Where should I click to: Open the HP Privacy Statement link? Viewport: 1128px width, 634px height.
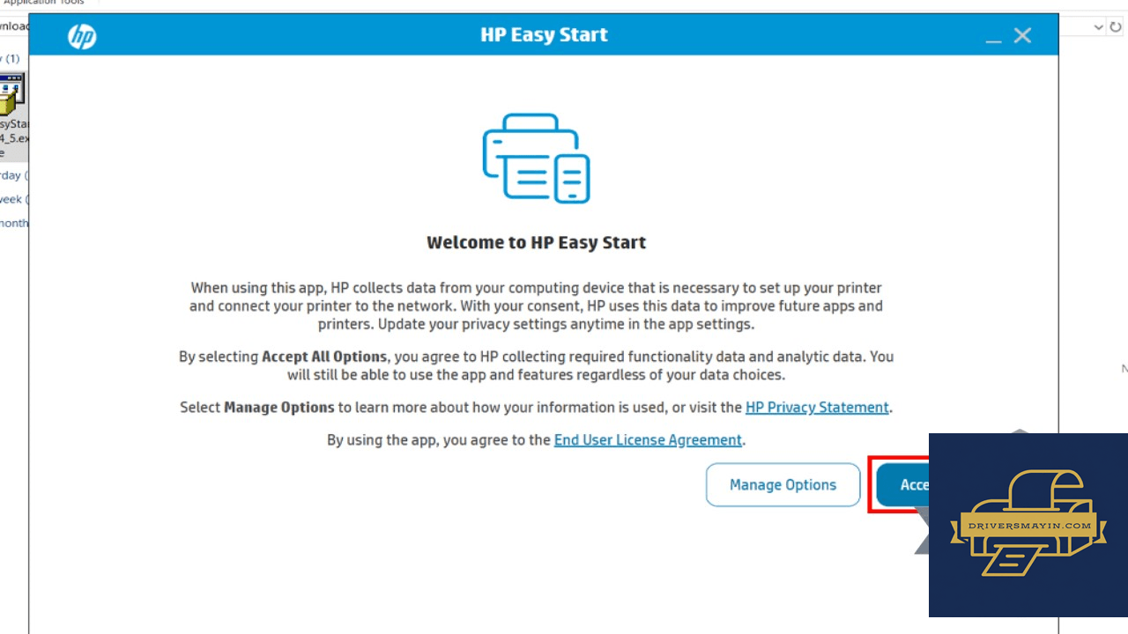click(817, 408)
